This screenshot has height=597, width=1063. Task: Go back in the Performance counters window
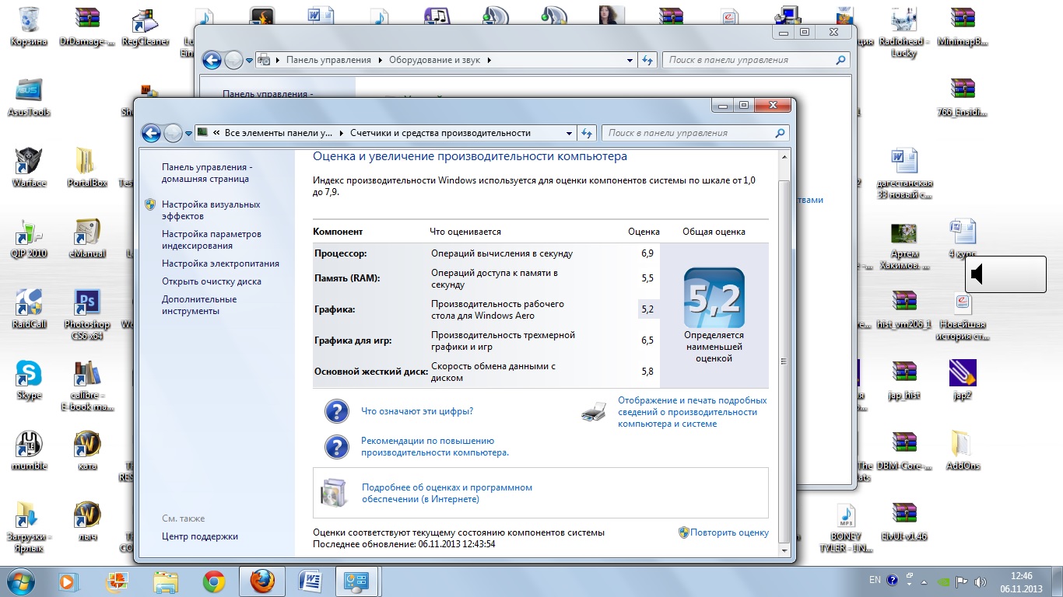(152, 133)
